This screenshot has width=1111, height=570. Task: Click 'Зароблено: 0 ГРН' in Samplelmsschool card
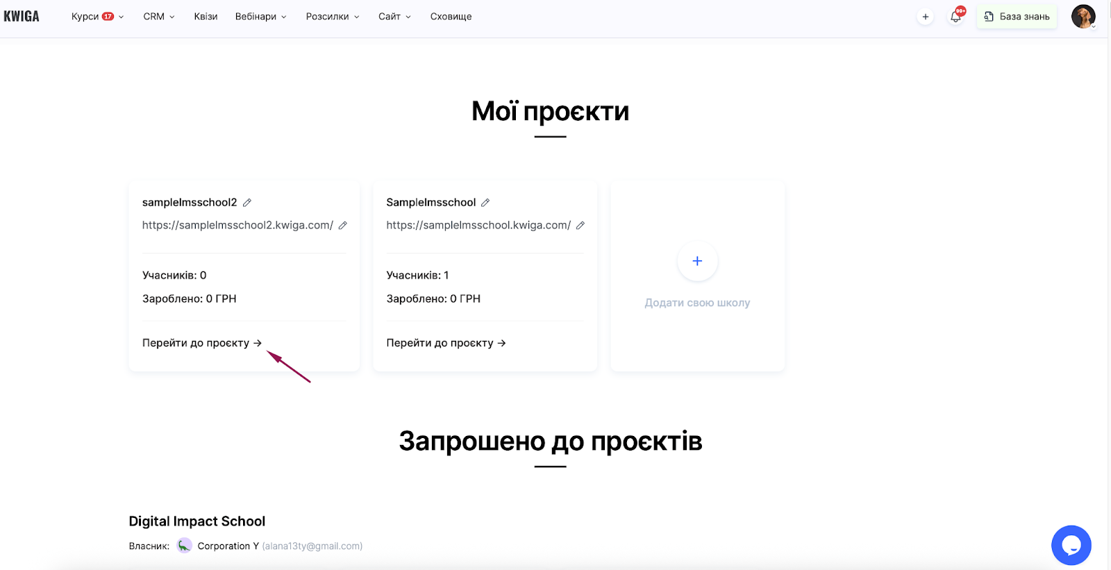click(433, 299)
